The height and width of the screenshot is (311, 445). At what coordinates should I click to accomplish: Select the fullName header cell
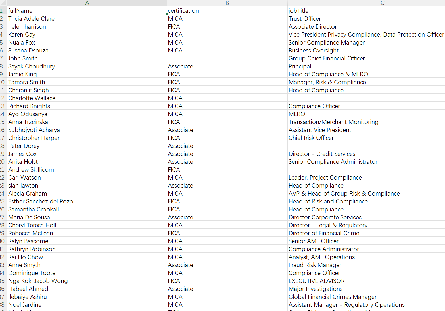(87, 10)
